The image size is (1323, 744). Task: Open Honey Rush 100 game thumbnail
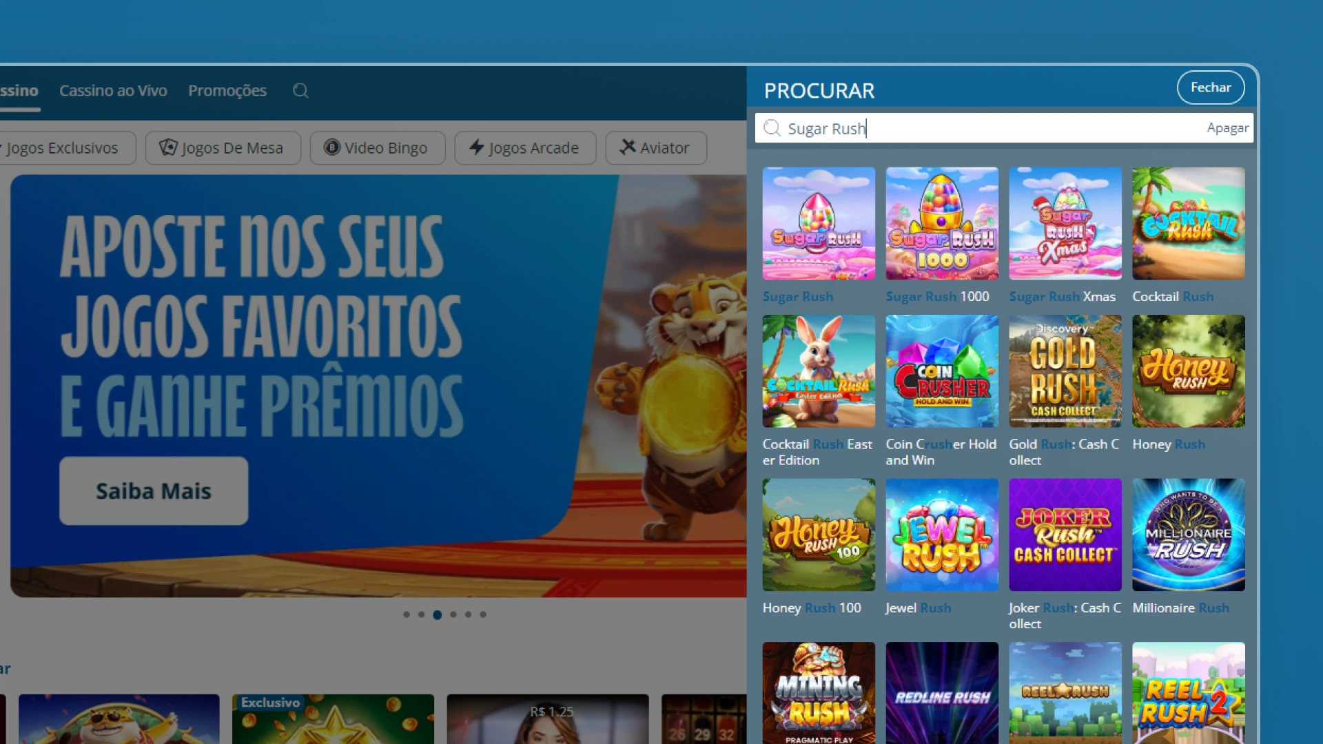pyautogui.click(x=819, y=535)
